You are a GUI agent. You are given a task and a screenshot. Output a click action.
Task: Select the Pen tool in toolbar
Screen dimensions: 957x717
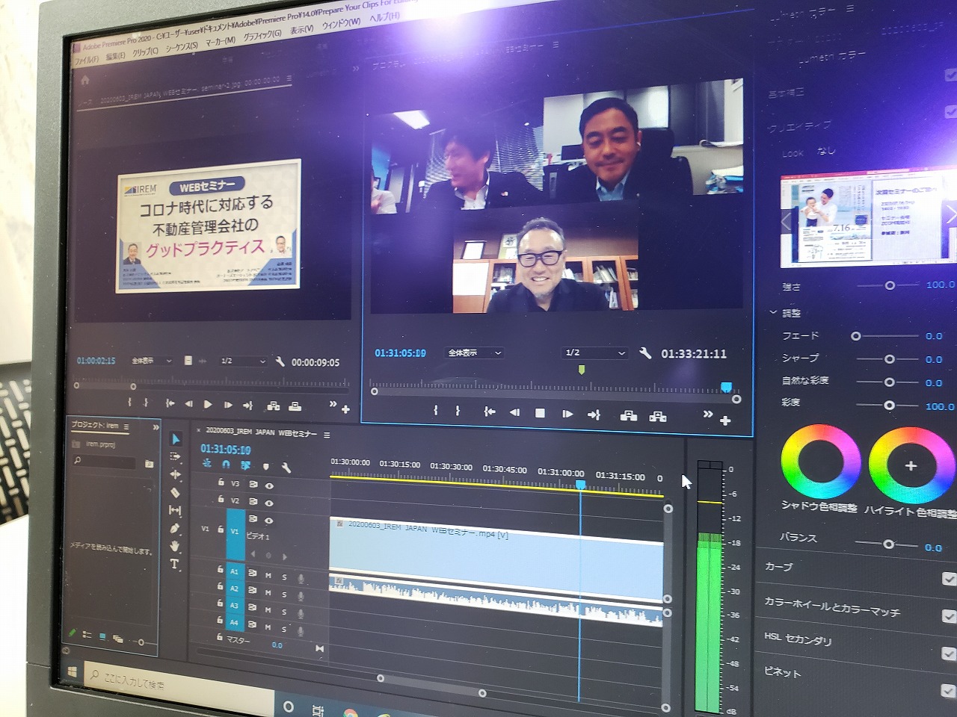176,528
